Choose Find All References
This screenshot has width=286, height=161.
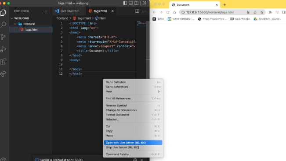pyautogui.click(x=133, y=98)
